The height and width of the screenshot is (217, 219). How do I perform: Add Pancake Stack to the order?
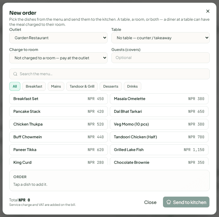pos(59,112)
